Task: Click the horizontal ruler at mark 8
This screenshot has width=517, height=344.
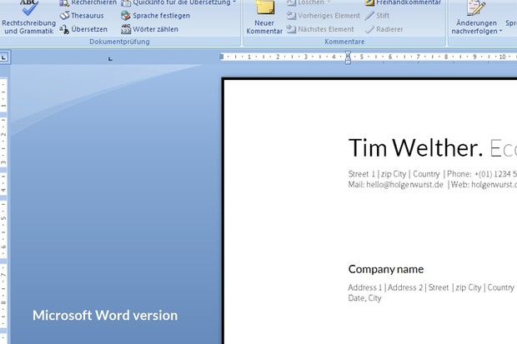Action: tap(446, 57)
